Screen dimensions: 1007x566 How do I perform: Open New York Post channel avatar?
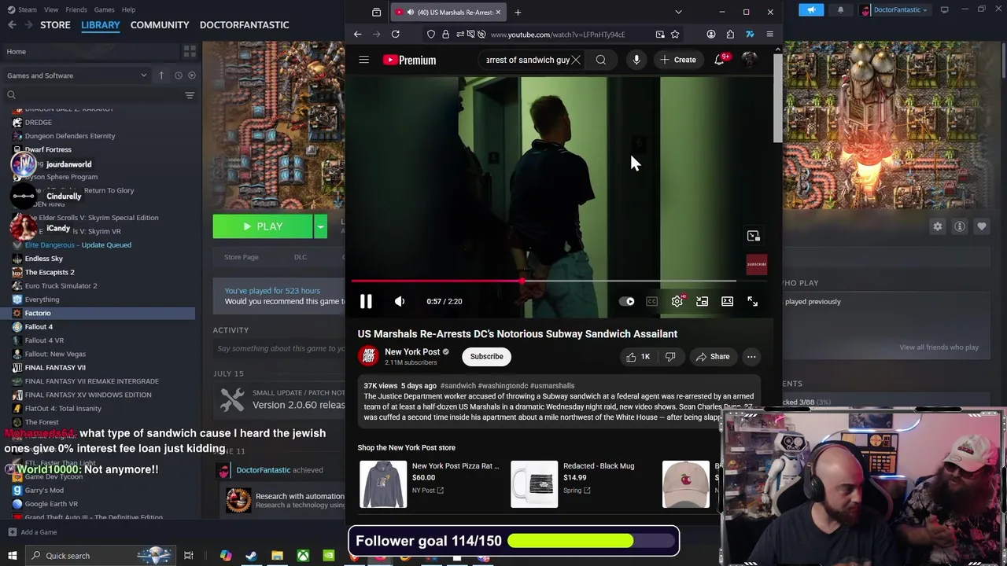point(368,356)
